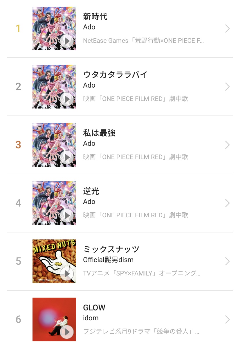Tap the idom artist name

pos(91,318)
